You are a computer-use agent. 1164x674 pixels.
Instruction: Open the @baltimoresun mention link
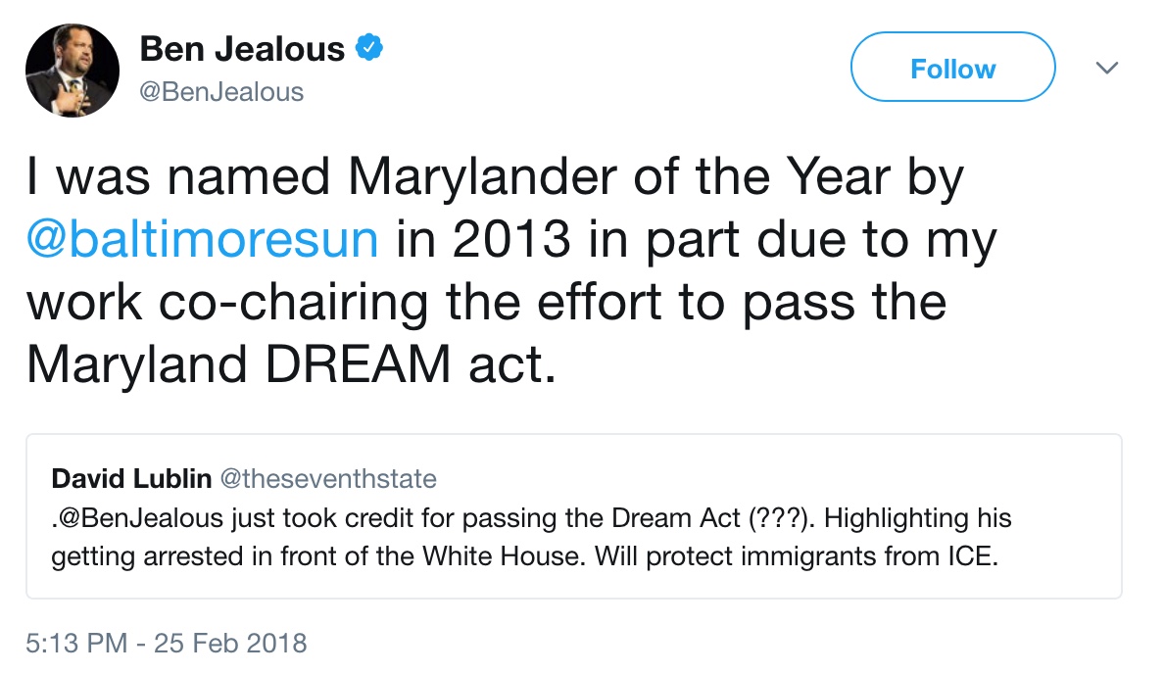tap(203, 239)
